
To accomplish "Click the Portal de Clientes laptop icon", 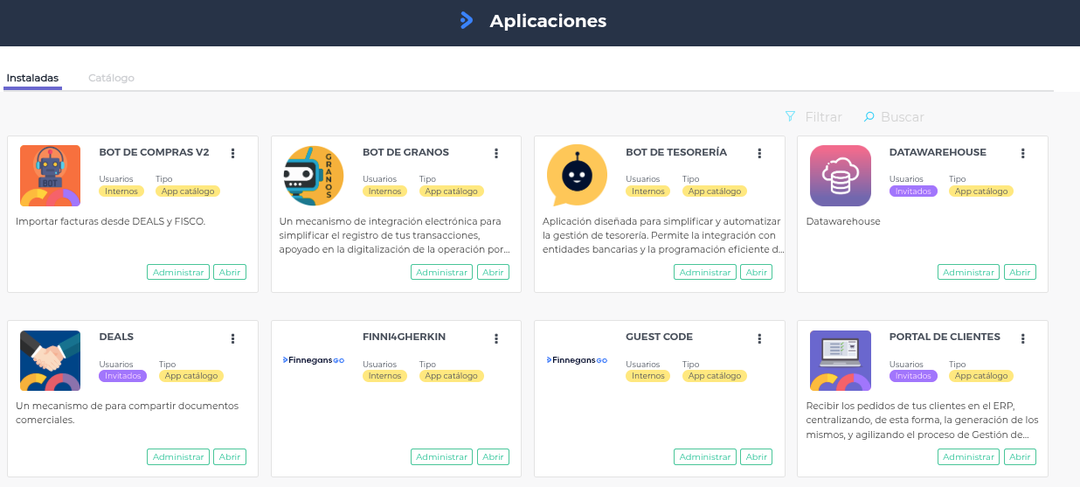I will (841, 360).
